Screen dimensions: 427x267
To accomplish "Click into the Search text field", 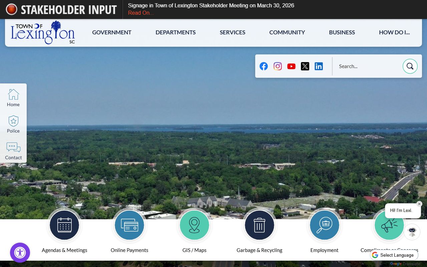I will tap(367, 66).
